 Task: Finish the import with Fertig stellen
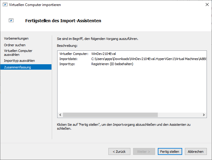170,152
